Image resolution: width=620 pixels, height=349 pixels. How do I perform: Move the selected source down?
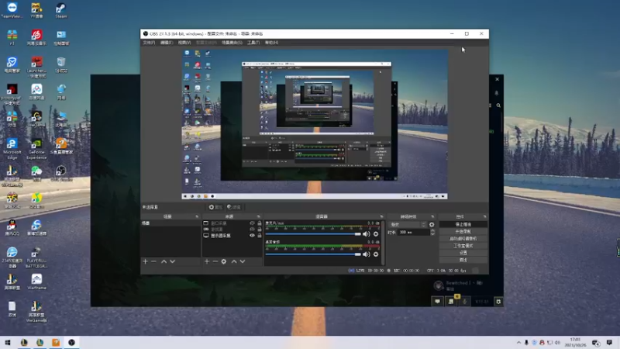[x=243, y=261]
